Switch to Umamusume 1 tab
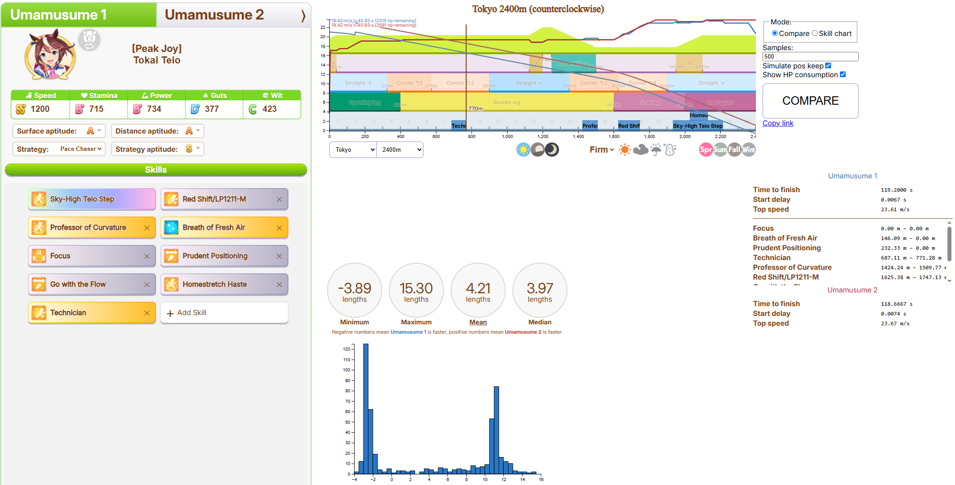 click(x=79, y=15)
